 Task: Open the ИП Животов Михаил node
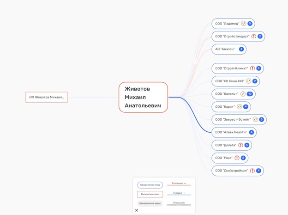click(x=47, y=97)
